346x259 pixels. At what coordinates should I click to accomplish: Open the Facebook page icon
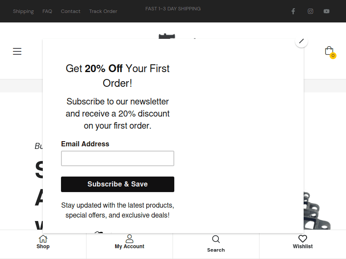pyautogui.click(x=293, y=11)
